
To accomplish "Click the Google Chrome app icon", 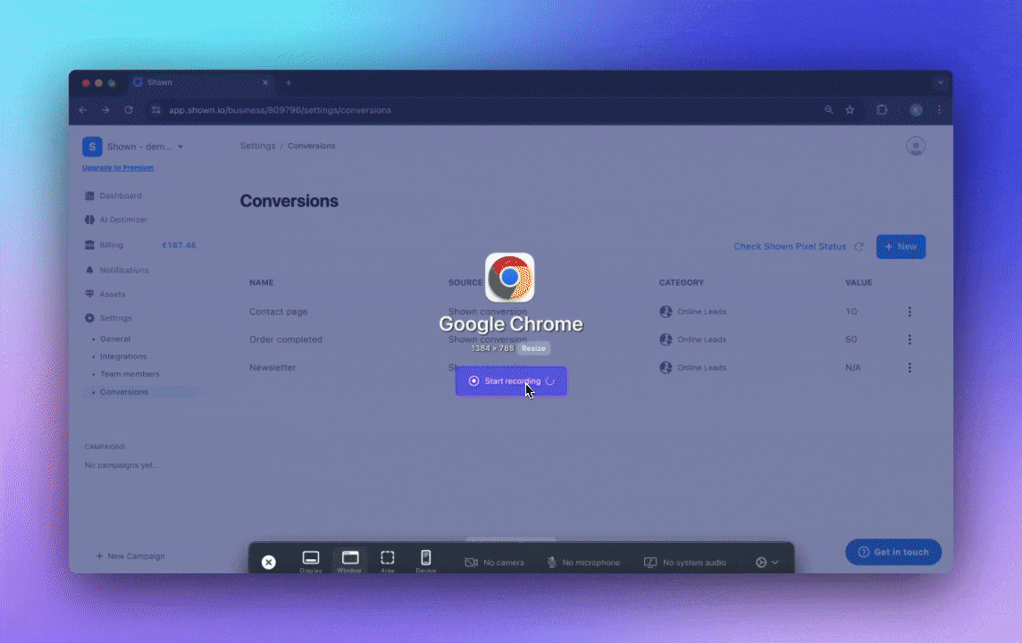I will (x=510, y=278).
